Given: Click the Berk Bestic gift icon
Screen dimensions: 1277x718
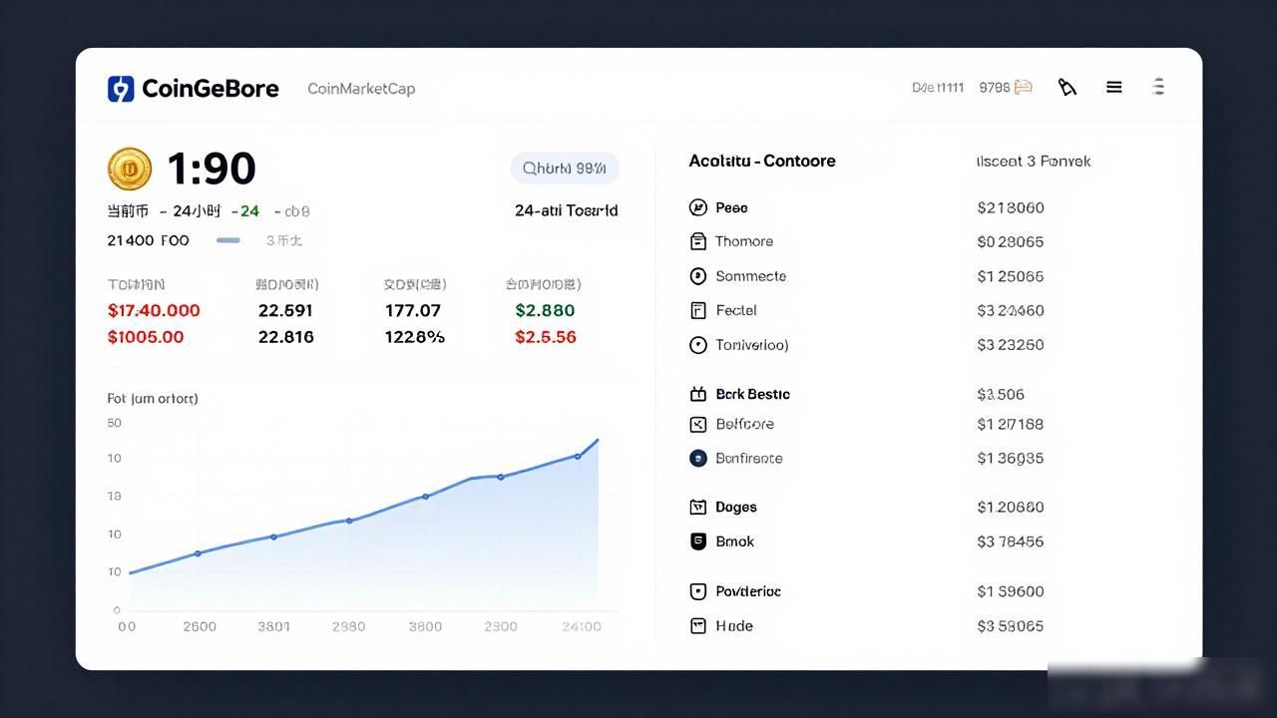Looking at the screenshot, I should tap(698, 394).
